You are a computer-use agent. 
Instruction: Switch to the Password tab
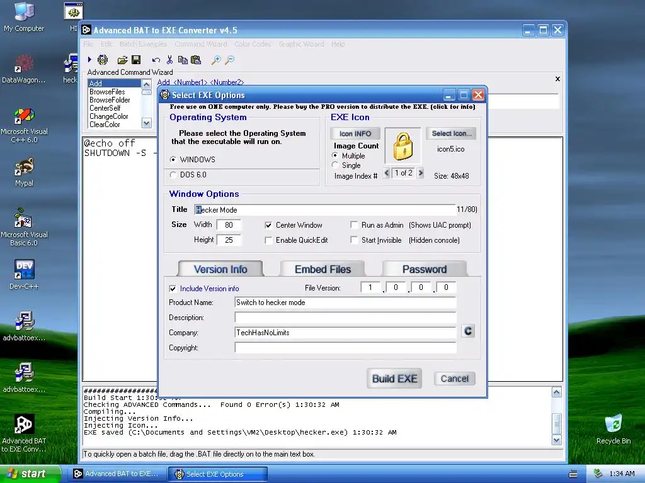425,269
